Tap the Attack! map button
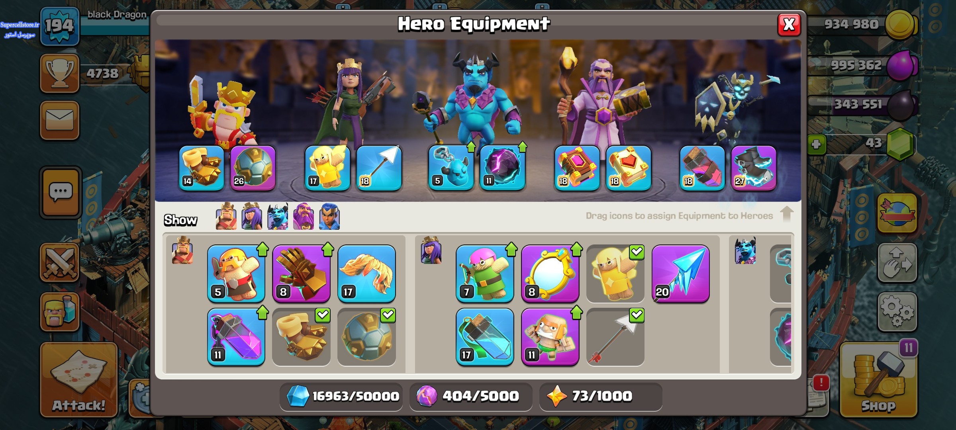 click(x=79, y=380)
